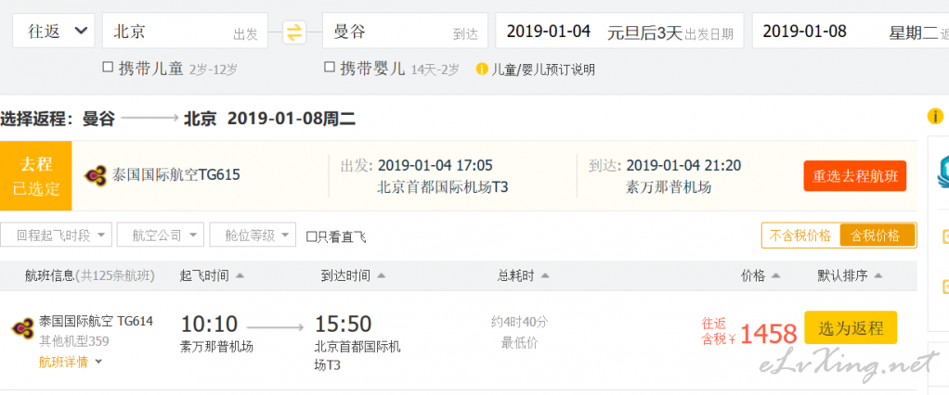Sort by total duration arrow
949x395 pixels.
545,276
